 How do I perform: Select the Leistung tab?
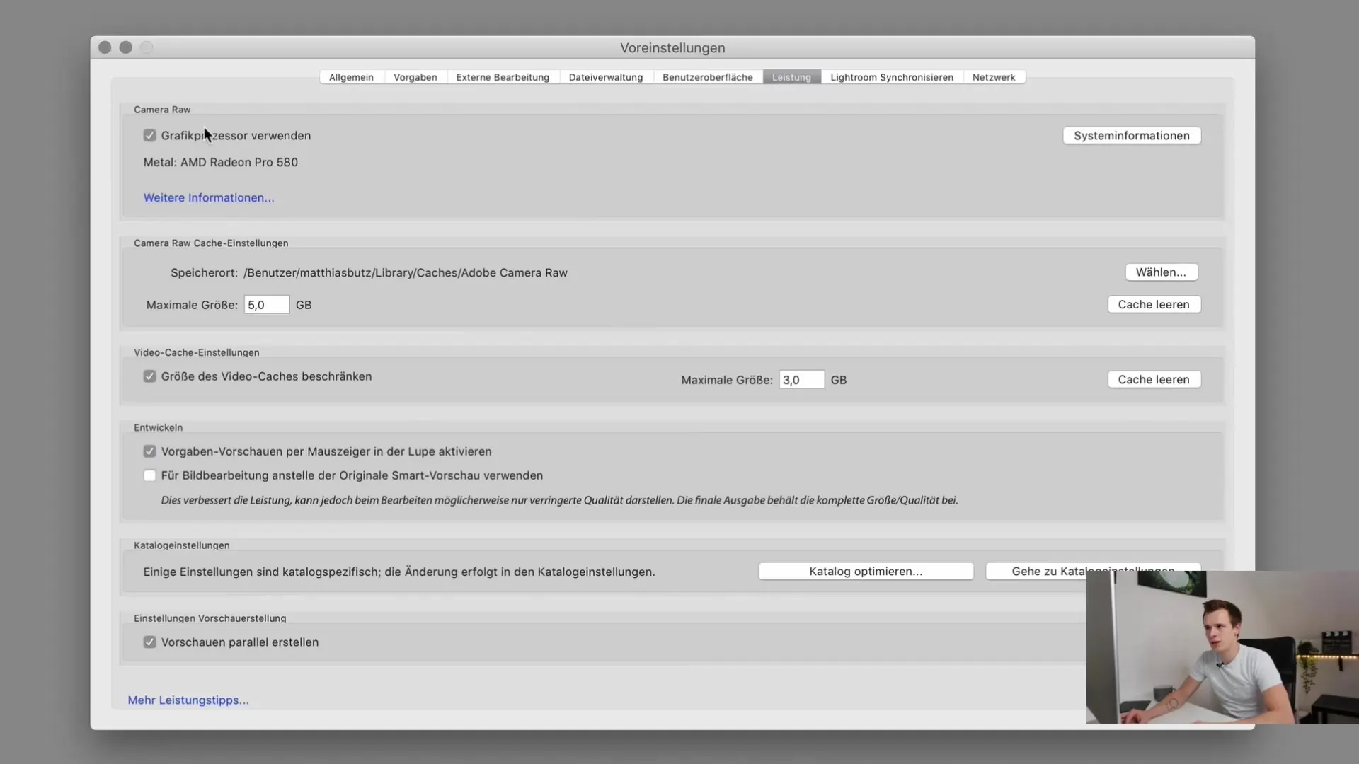tap(791, 77)
